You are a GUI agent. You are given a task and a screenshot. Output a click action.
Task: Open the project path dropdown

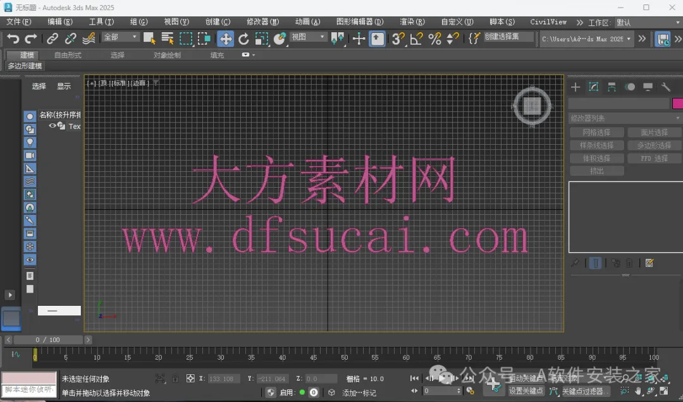click(586, 39)
